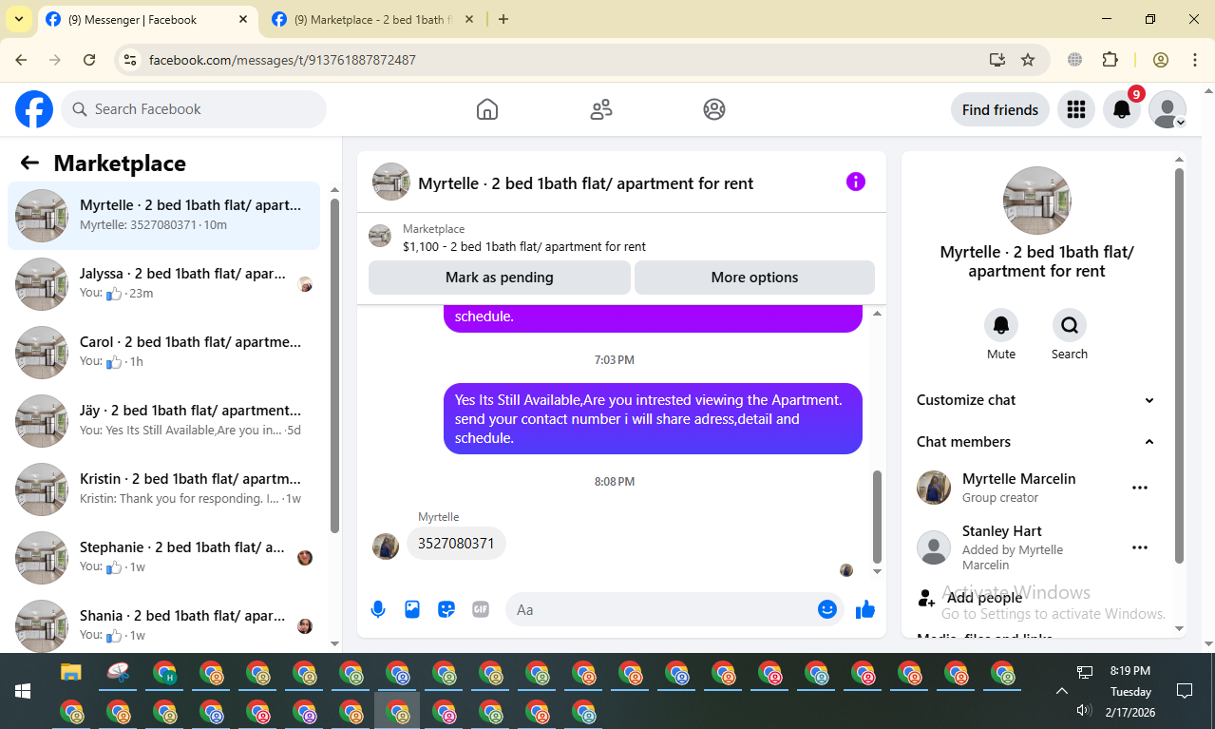
Task: Search in conversation
Action: pos(1070,325)
